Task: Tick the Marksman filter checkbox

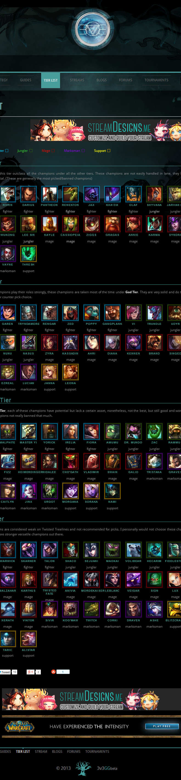Action: click(x=83, y=150)
